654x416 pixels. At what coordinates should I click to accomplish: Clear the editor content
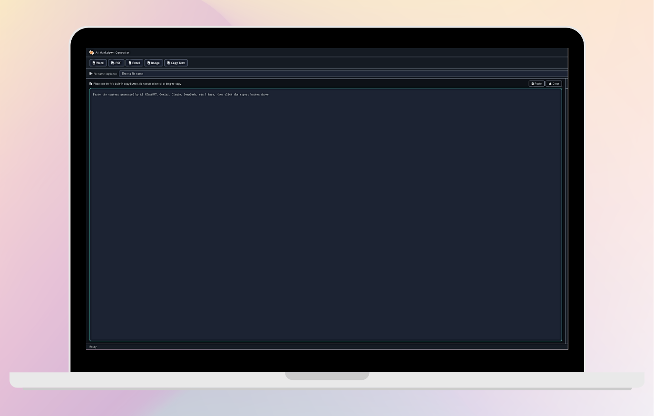[554, 84]
